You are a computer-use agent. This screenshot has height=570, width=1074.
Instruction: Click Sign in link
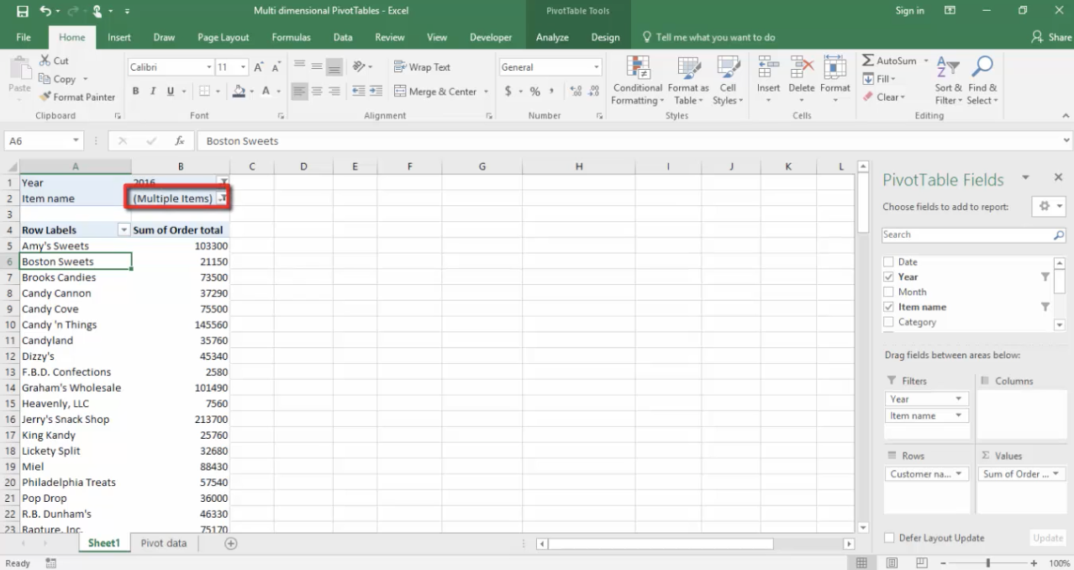pos(910,11)
